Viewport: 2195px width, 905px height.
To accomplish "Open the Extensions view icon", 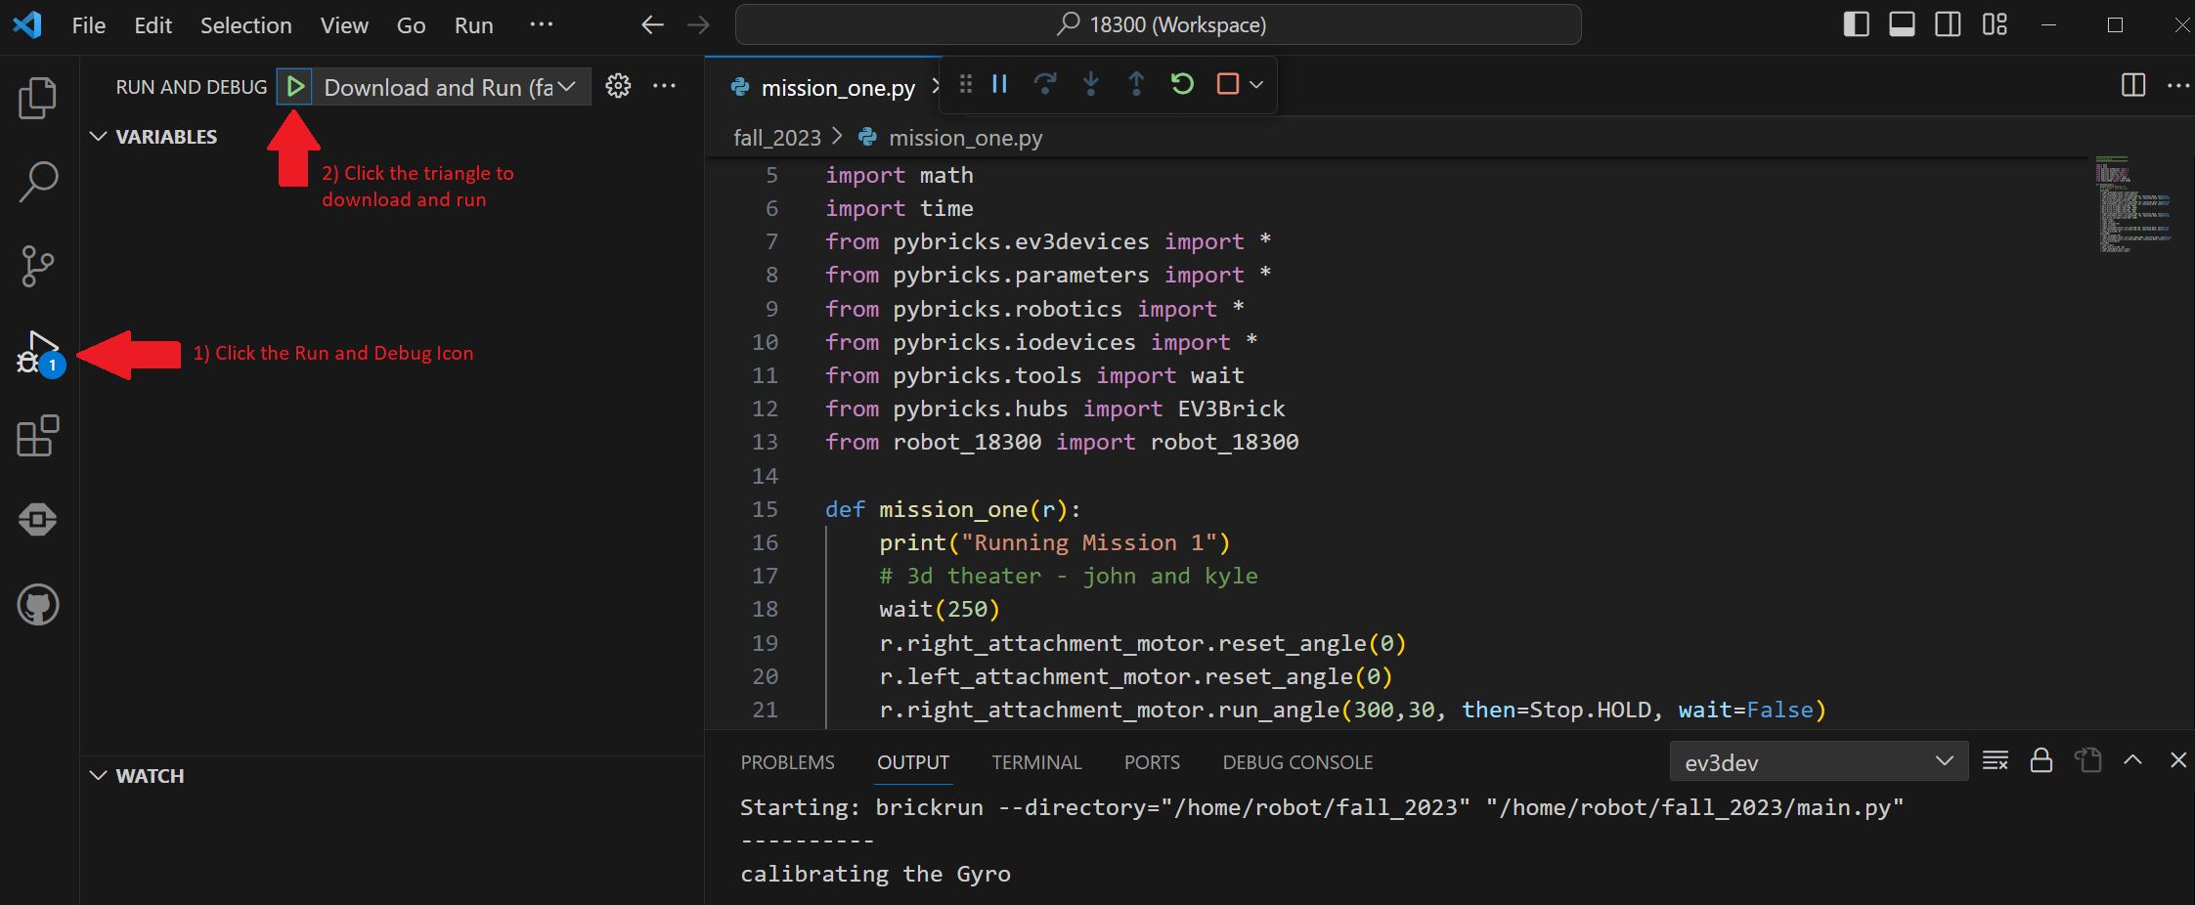I will point(38,436).
